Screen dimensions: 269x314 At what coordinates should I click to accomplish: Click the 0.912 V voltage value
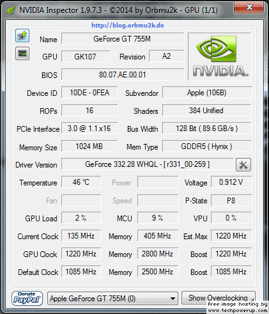pyautogui.click(x=231, y=182)
